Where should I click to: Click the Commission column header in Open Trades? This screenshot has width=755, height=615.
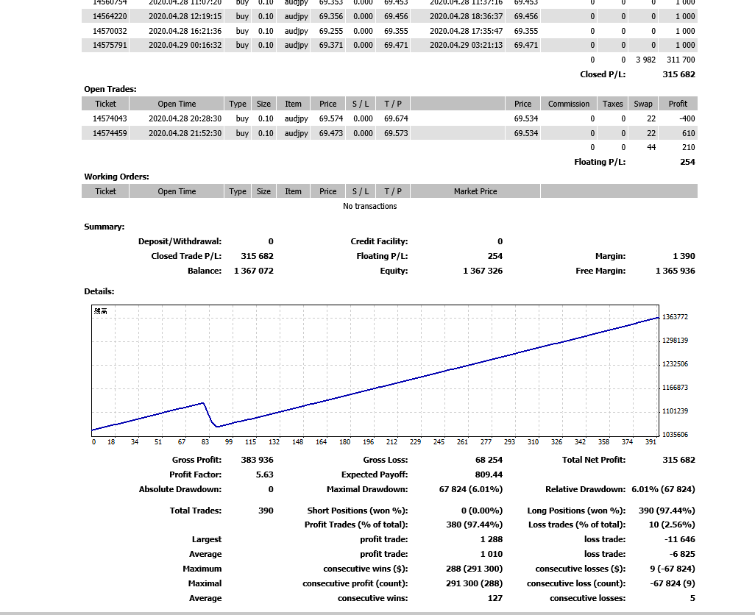click(x=569, y=104)
